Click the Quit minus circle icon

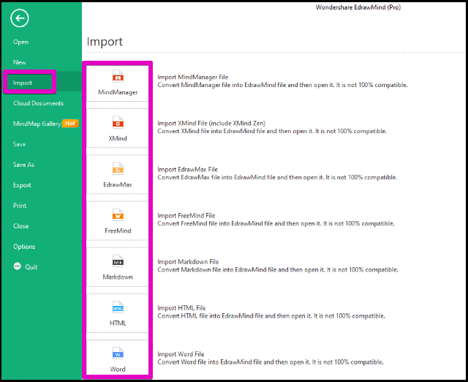[18, 266]
